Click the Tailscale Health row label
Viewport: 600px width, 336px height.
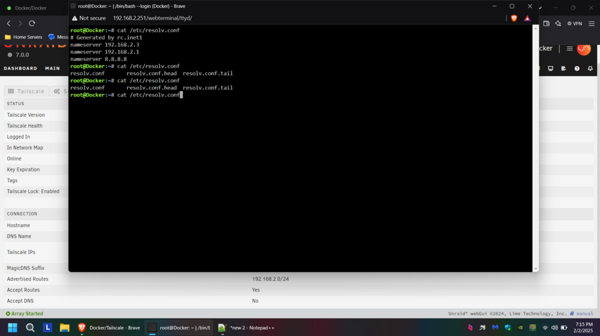25,126
